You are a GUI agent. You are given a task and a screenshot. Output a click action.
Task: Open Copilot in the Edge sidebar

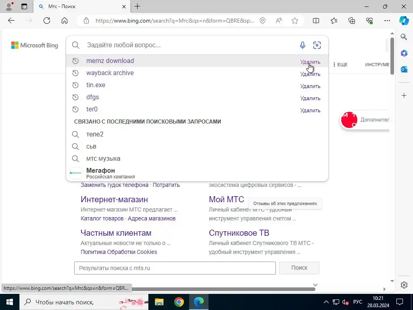(404, 21)
